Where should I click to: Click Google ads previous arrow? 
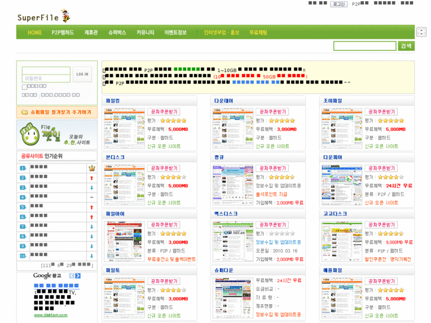(x=72, y=276)
